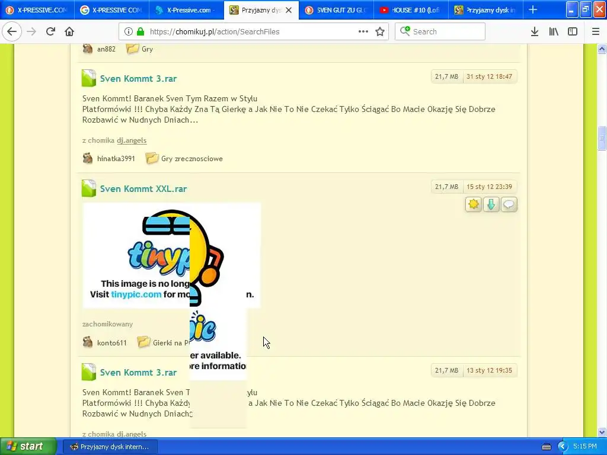The image size is (607, 455).
Task: Click the Przyjazny dysk taskbar button
Action: tap(110, 447)
